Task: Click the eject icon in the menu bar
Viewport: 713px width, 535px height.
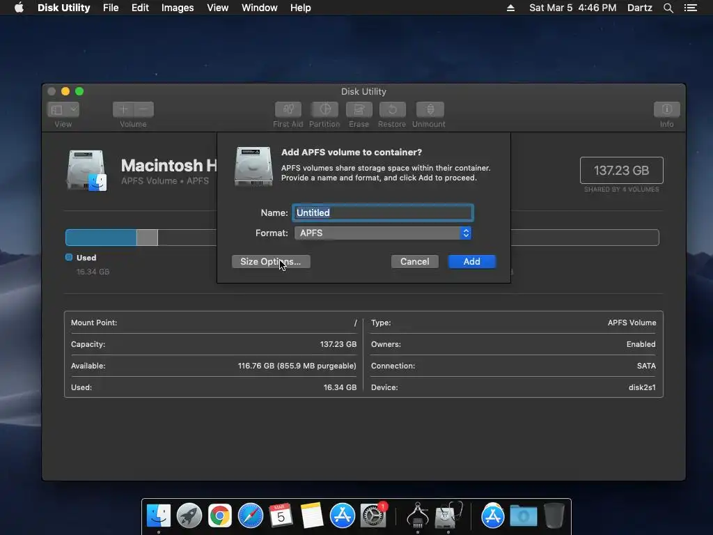Action: pyautogui.click(x=510, y=8)
